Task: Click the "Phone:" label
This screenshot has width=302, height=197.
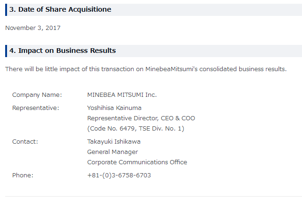Action: 23,175
